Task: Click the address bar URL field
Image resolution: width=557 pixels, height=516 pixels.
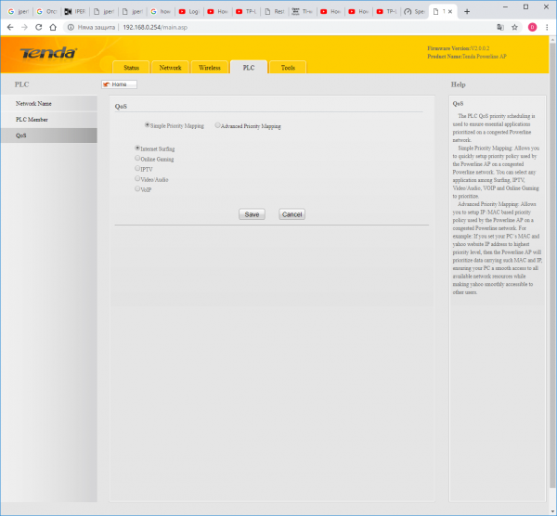Action: [x=277, y=27]
